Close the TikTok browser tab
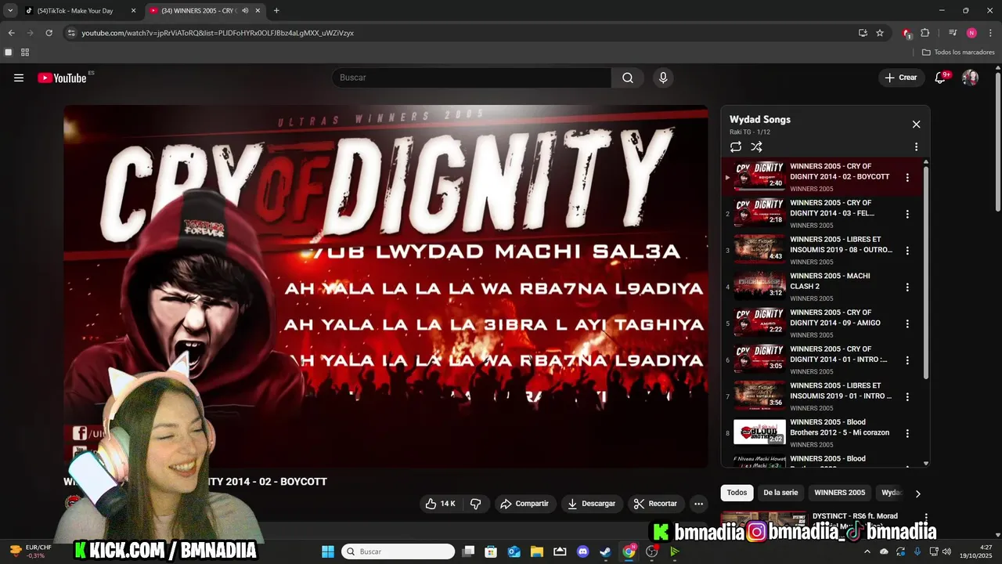 [x=133, y=11]
